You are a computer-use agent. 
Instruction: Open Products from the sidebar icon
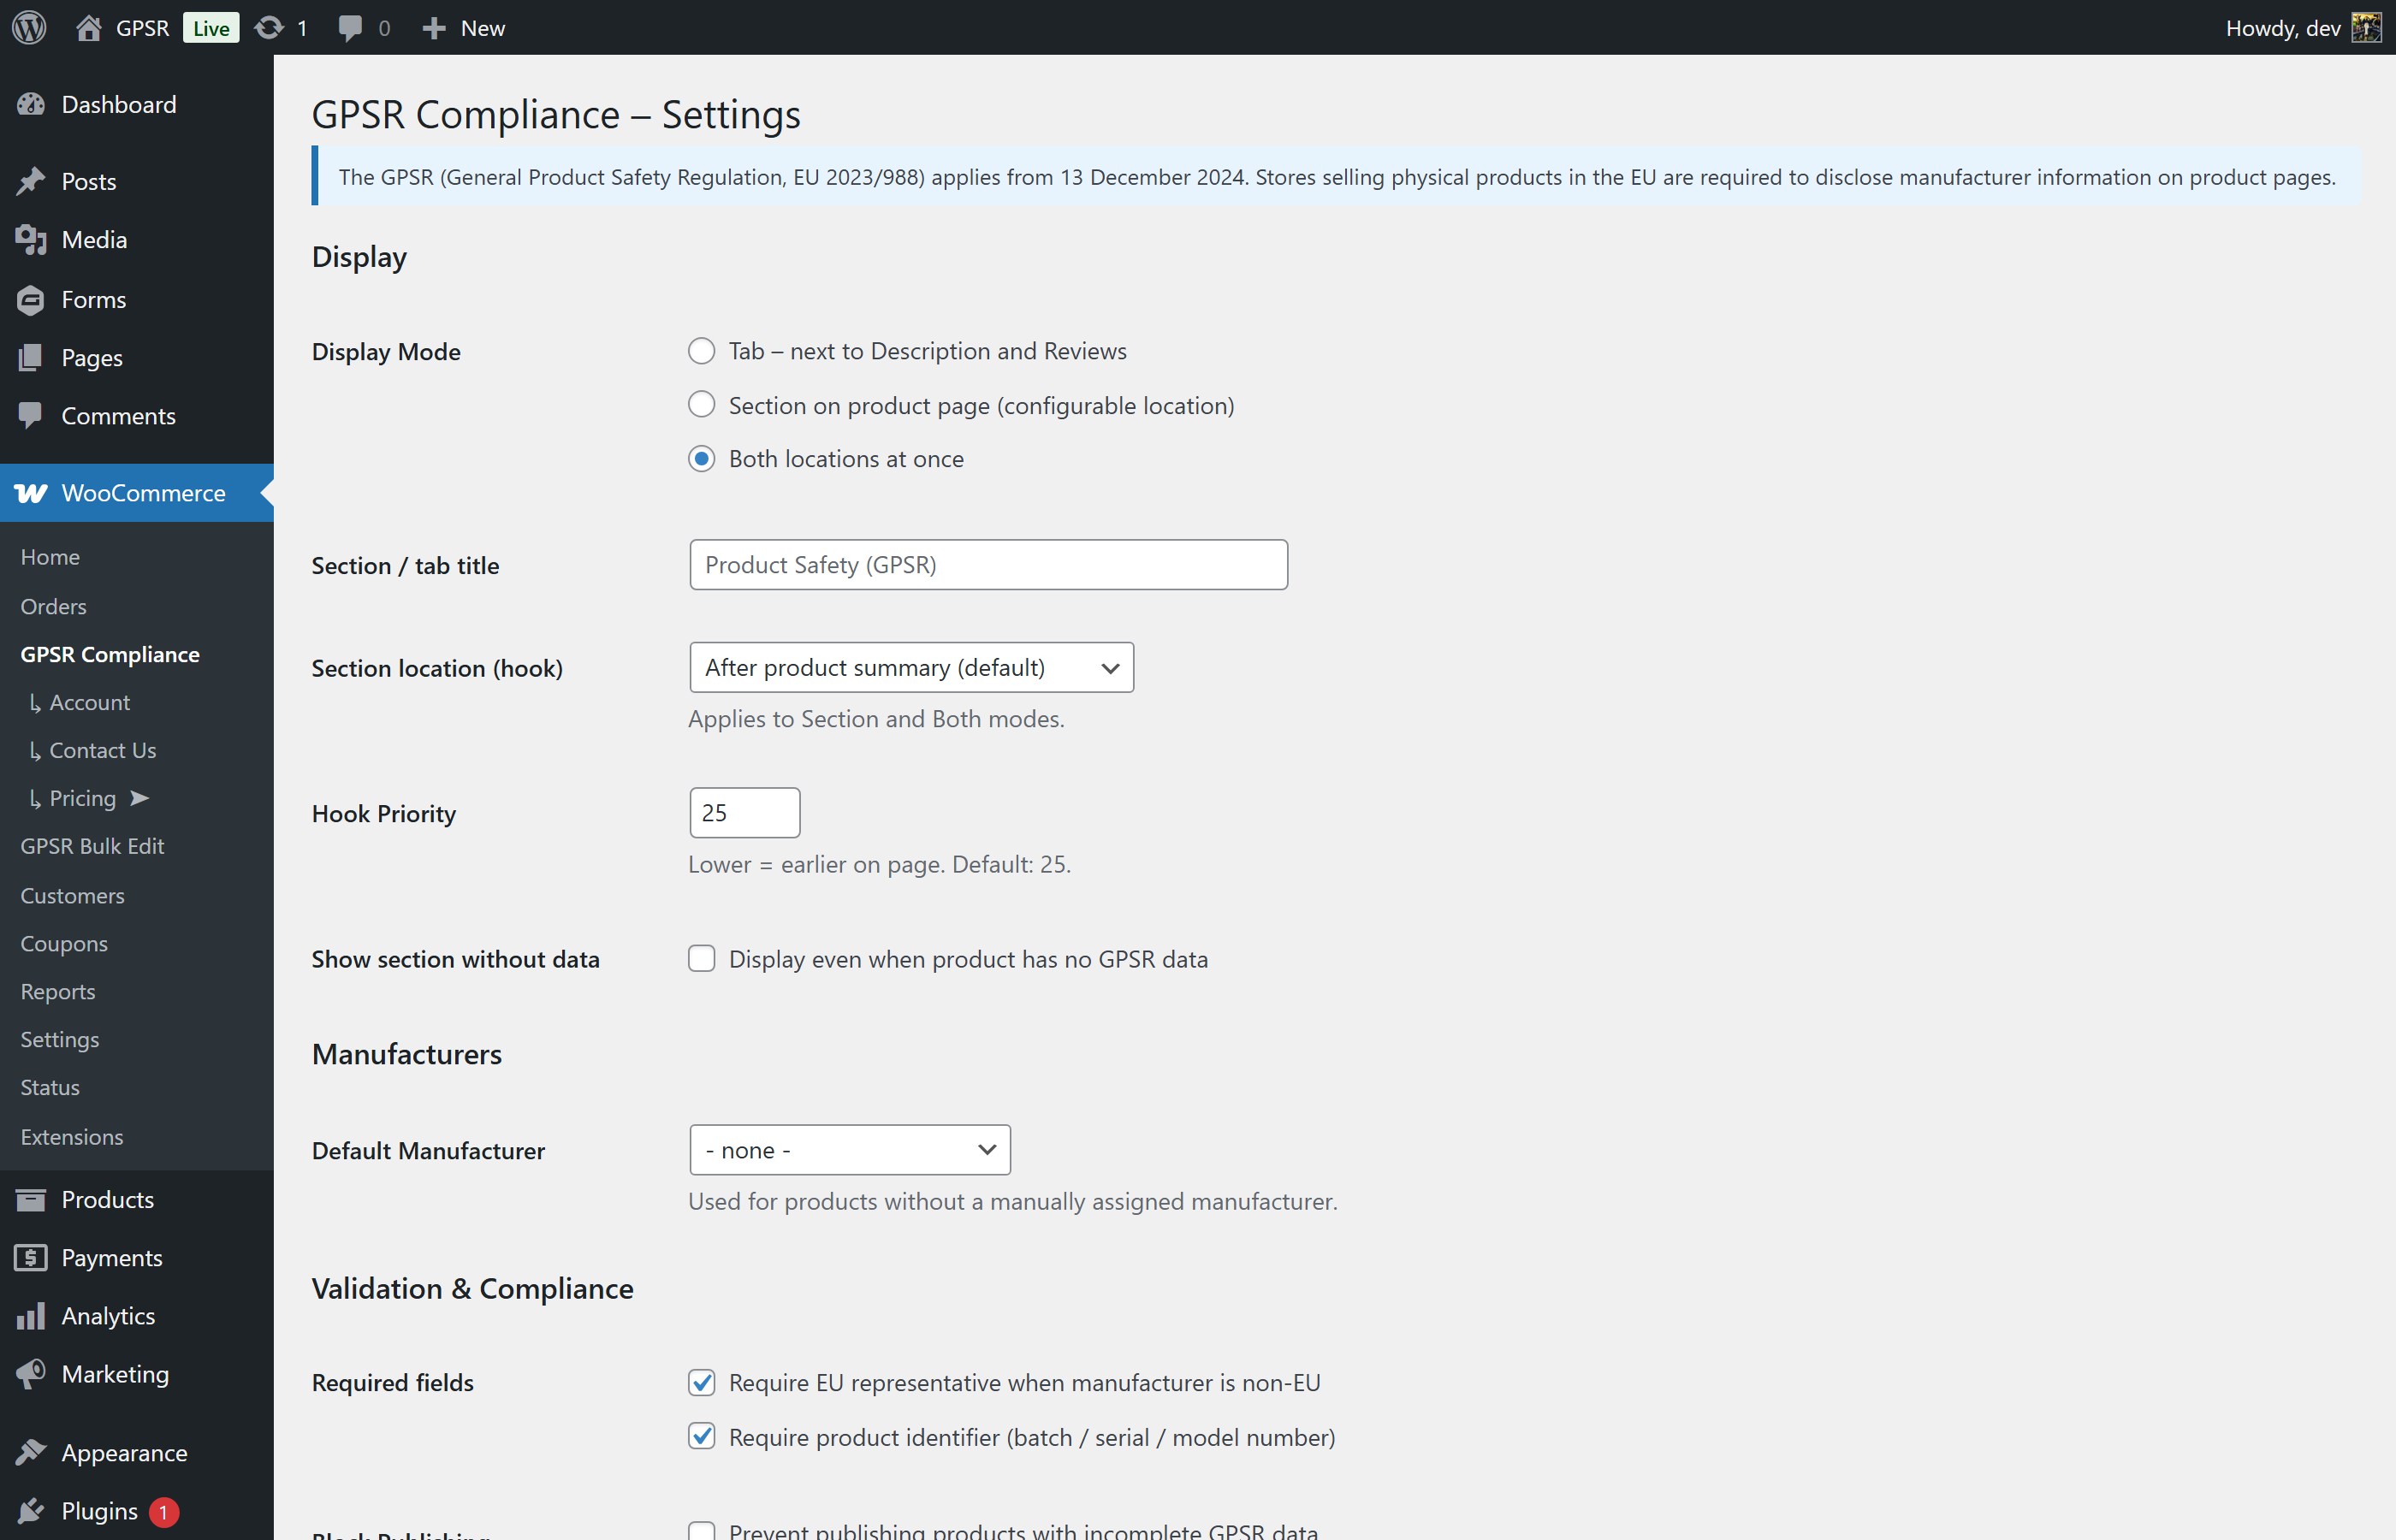click(x=31, y=1199)
